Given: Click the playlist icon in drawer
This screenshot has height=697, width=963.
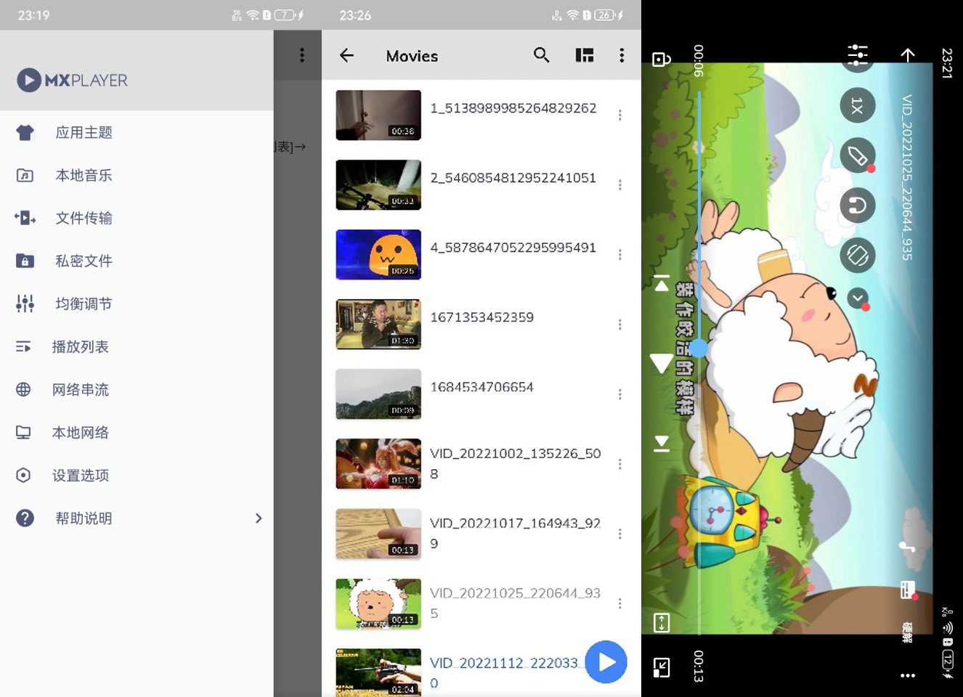Looking at the screenshot, I should click(x=23, y=347).
